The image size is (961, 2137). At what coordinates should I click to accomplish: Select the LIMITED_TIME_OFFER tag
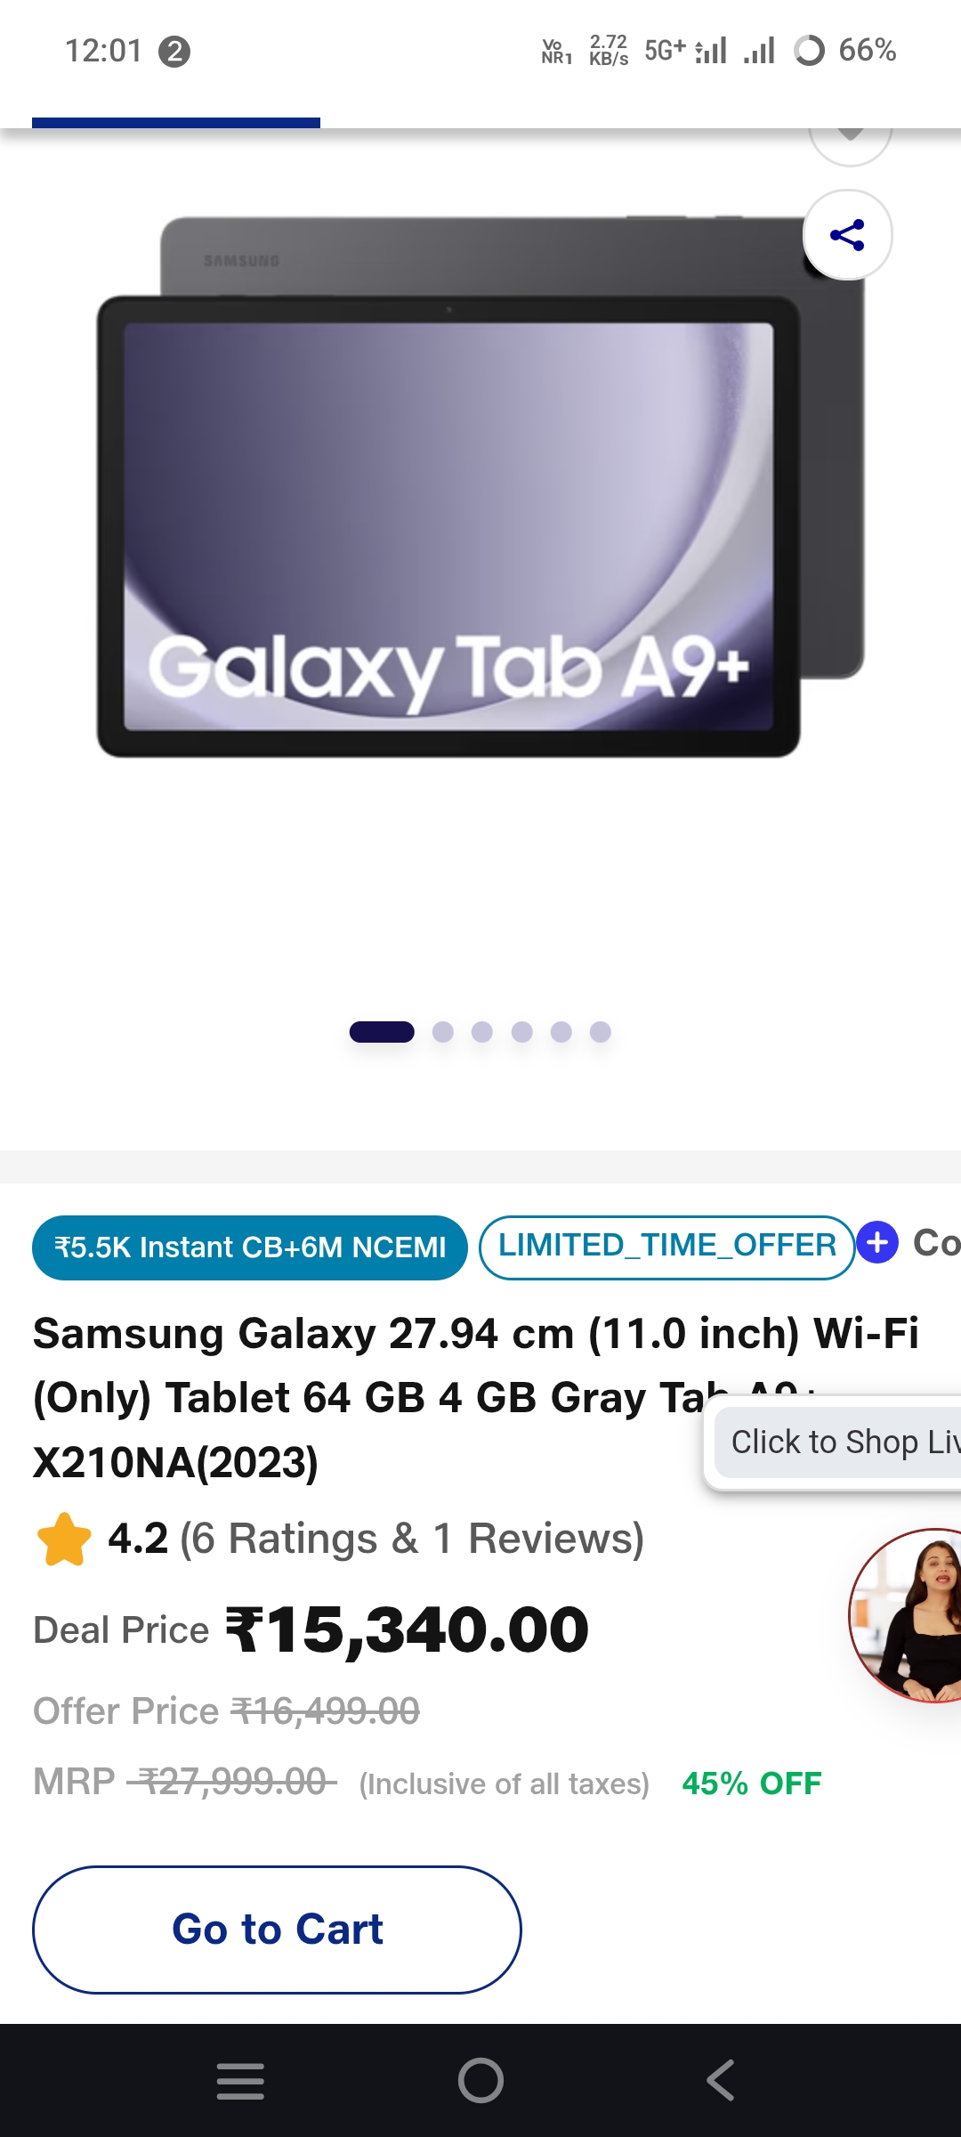(x=667, y=1246)
